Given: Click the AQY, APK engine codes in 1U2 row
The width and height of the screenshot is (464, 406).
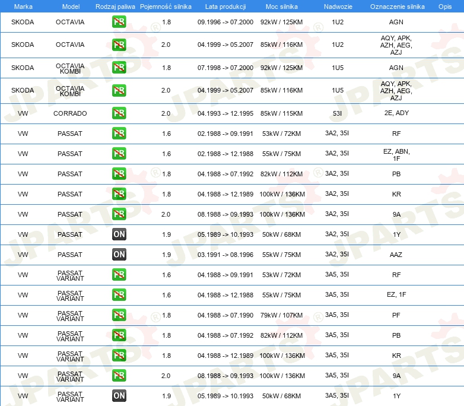Looking at the screenshot, I should pos(396,45).
